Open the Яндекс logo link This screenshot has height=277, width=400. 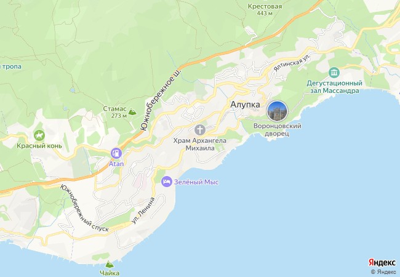click(382, 262)
